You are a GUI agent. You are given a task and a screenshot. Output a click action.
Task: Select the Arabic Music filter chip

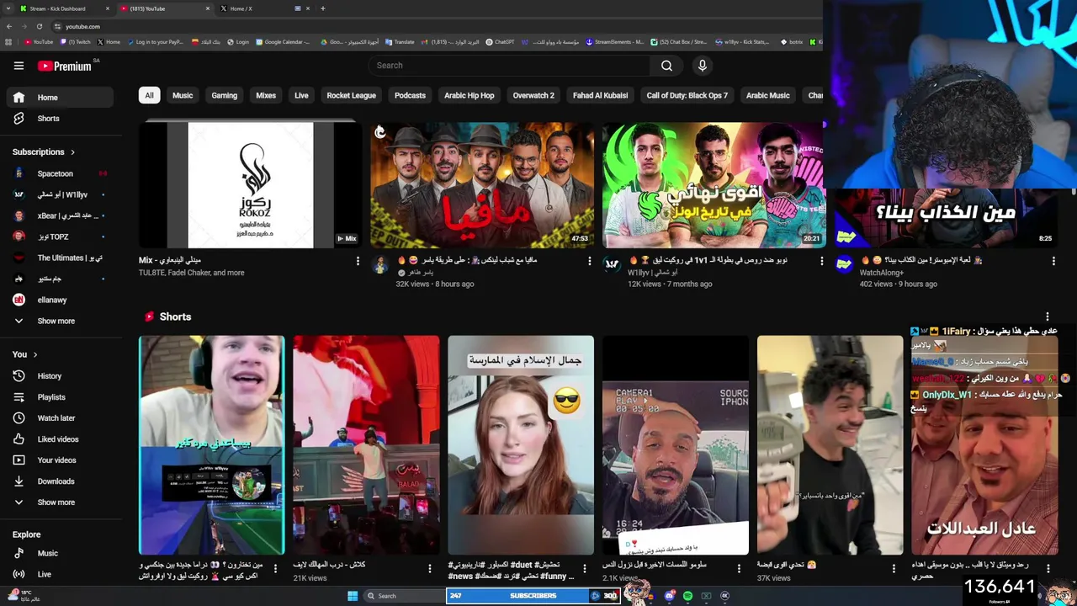767,95
